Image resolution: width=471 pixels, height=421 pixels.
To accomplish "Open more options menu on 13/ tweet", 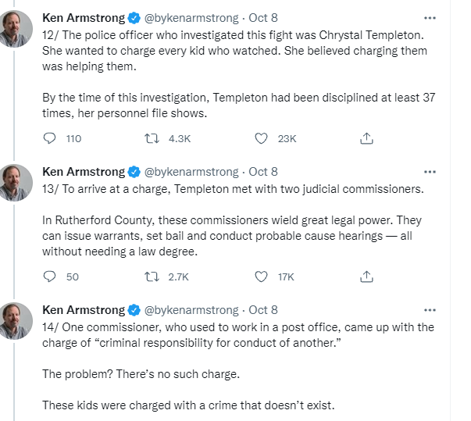I will (x=429, y=171).
